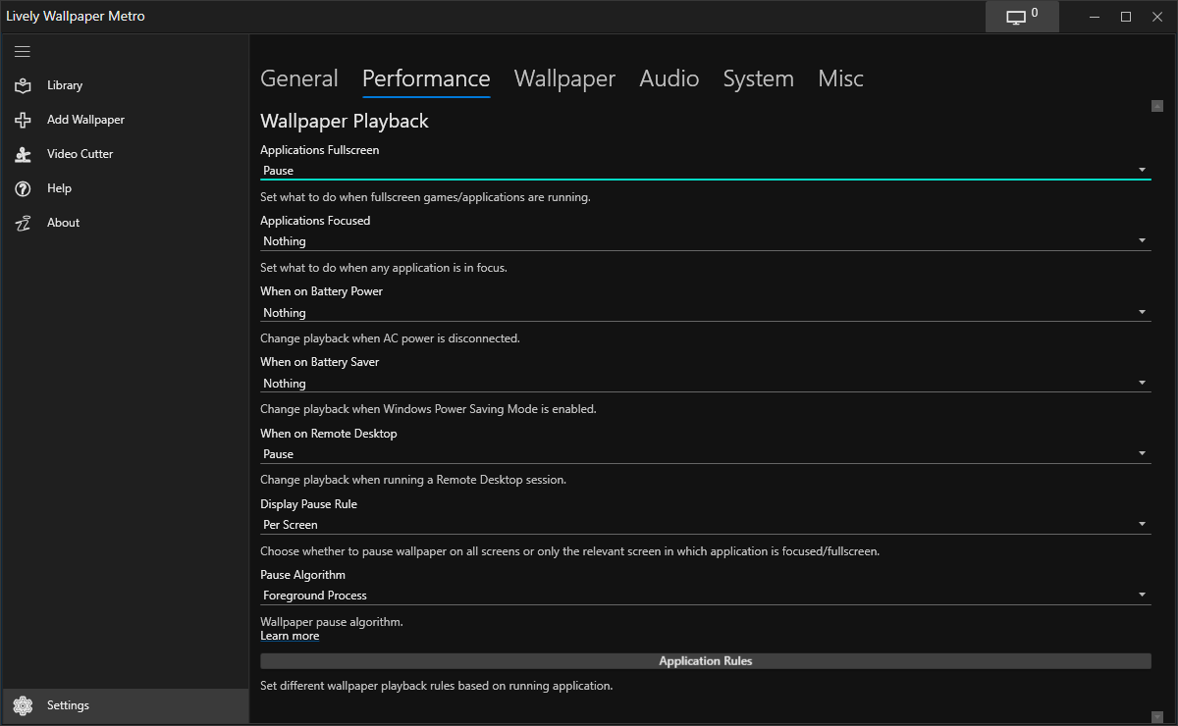Open the Library icon in sidebar
Image resolution: width=1178 pixels, height=726 pixels.
point(23,85)
